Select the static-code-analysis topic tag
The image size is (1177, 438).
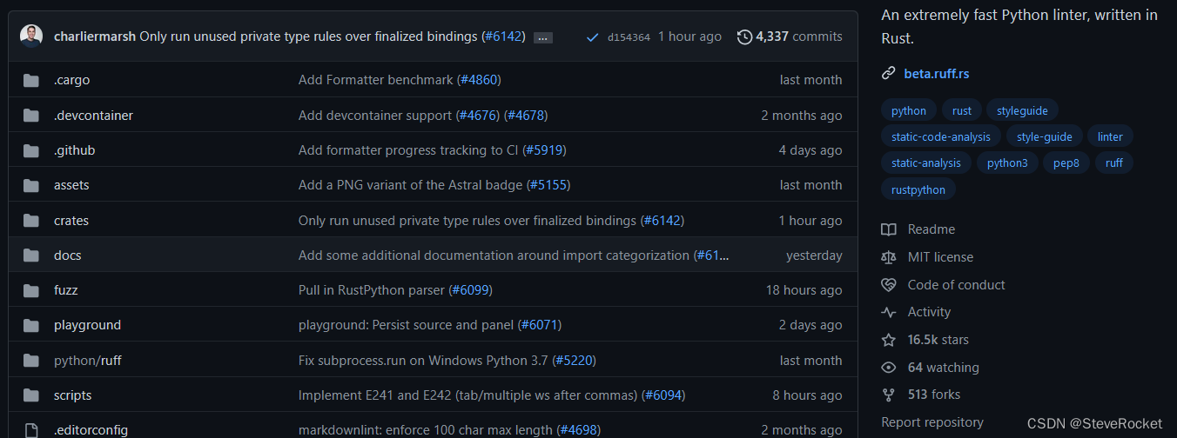click(x=941, y=136)
